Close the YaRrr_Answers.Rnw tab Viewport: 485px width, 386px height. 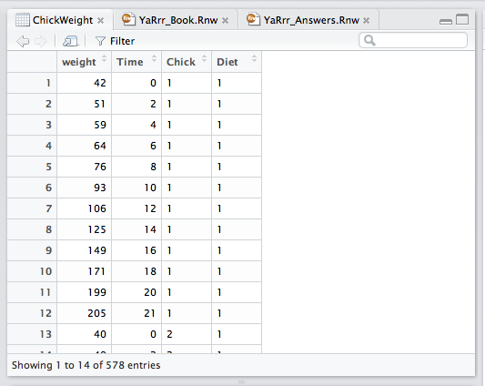[x=367, y=21]
